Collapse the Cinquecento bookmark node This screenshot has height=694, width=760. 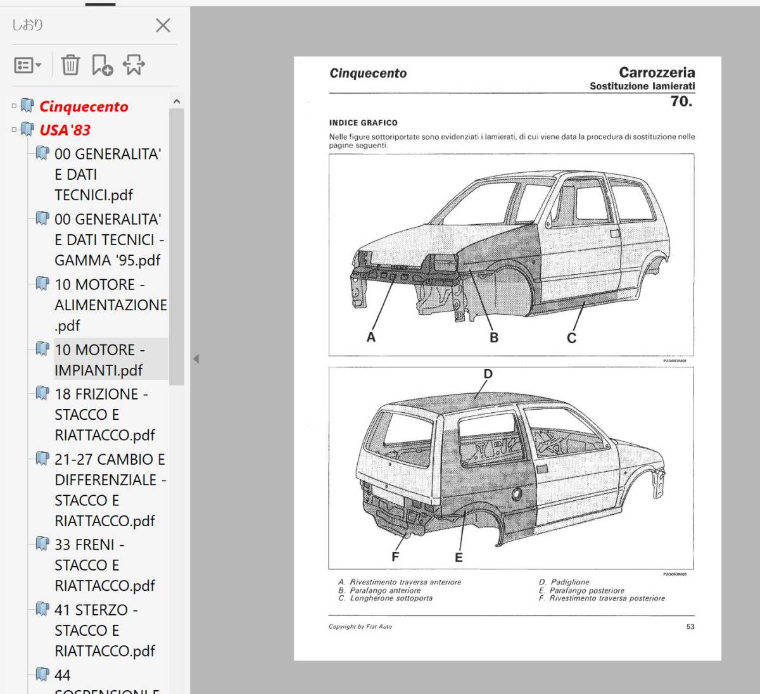14,106
